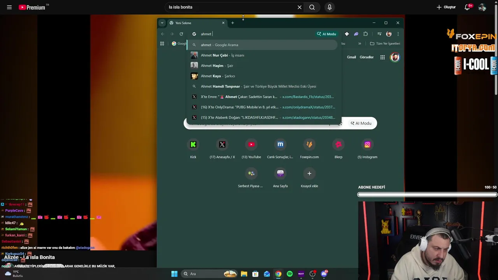
Task: Open the YouTube shortcut tile
Action: click(x=251, y=149)
